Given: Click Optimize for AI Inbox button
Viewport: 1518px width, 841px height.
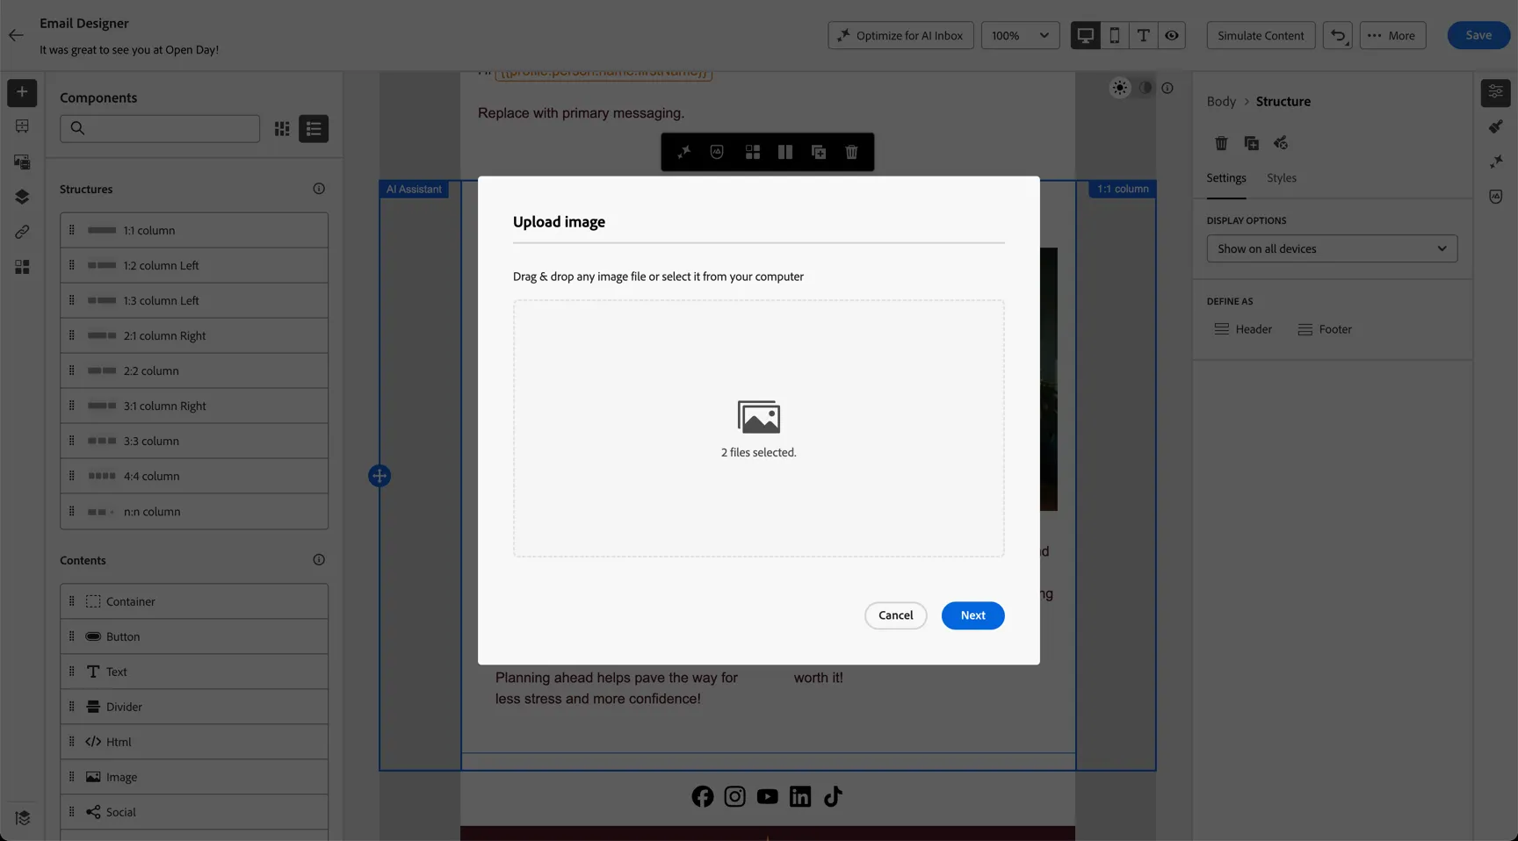Looking at the screenshot, I should pyautogui.click(x=900, y=35).
